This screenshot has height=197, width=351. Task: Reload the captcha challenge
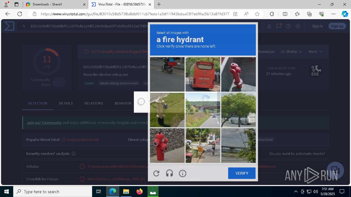[x=156, y=173]
